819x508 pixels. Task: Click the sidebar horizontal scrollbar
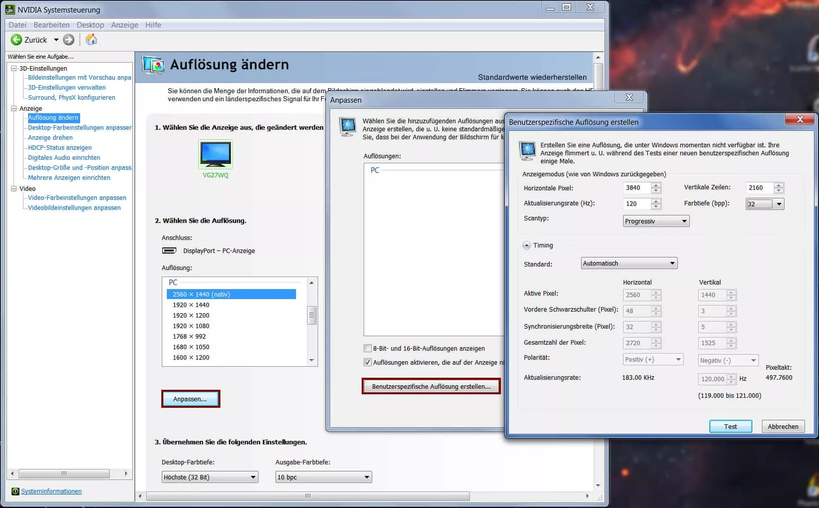(64, 473)
